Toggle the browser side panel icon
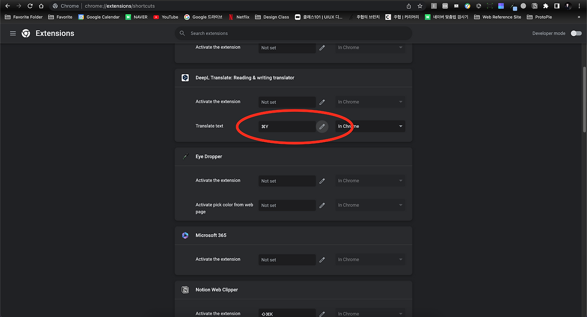Viewport: 587px width, 317px height. coord(557,6)
